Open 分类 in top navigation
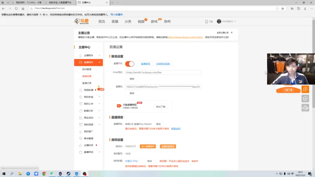This screenshot has width=315, height=177. [x=128, y=22]
